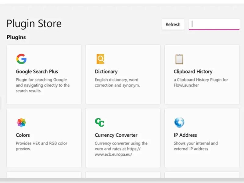This screenshot has height=183, width=244.
Task: Select the Dictionary plugin title
Action: click(106, 72)
